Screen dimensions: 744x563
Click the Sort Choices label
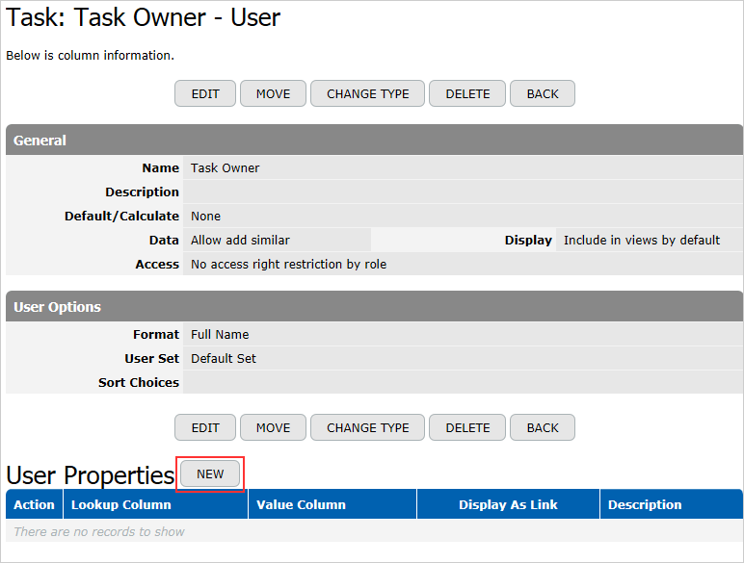point(139,382)
